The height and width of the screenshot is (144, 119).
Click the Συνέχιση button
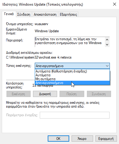tap(99, 94)
